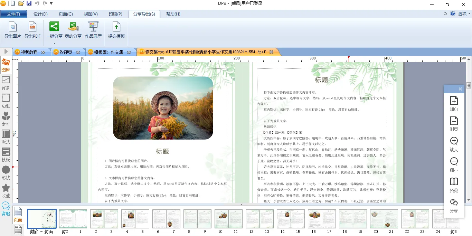
Task: Open 我的分享 my shares
Action: [73, 30]
